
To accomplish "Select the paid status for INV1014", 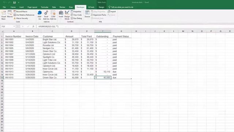I will [x=121, y=75].
